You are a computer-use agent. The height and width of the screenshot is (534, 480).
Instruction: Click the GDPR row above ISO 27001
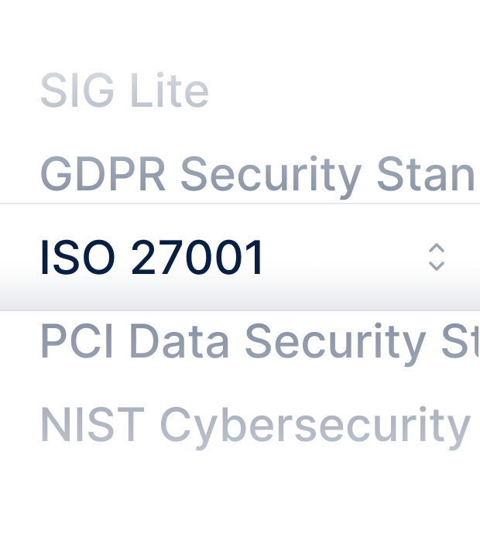256,175
